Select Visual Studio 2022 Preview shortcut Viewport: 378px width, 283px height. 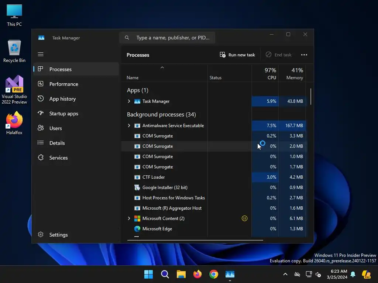coord(14,90)
